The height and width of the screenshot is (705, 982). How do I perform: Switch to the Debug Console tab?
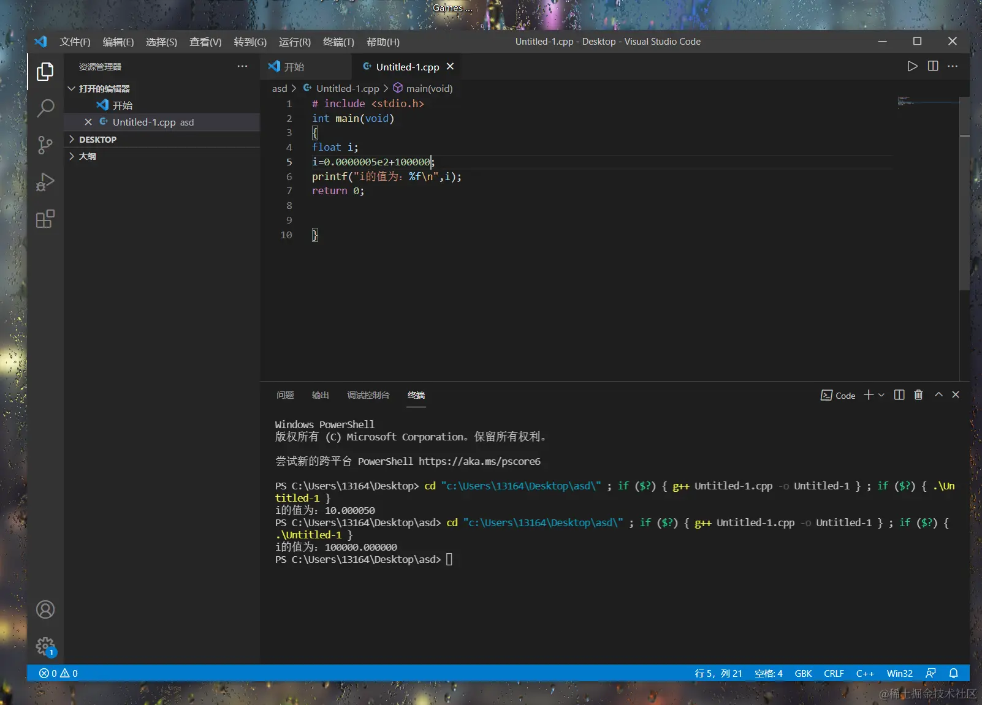368,395
